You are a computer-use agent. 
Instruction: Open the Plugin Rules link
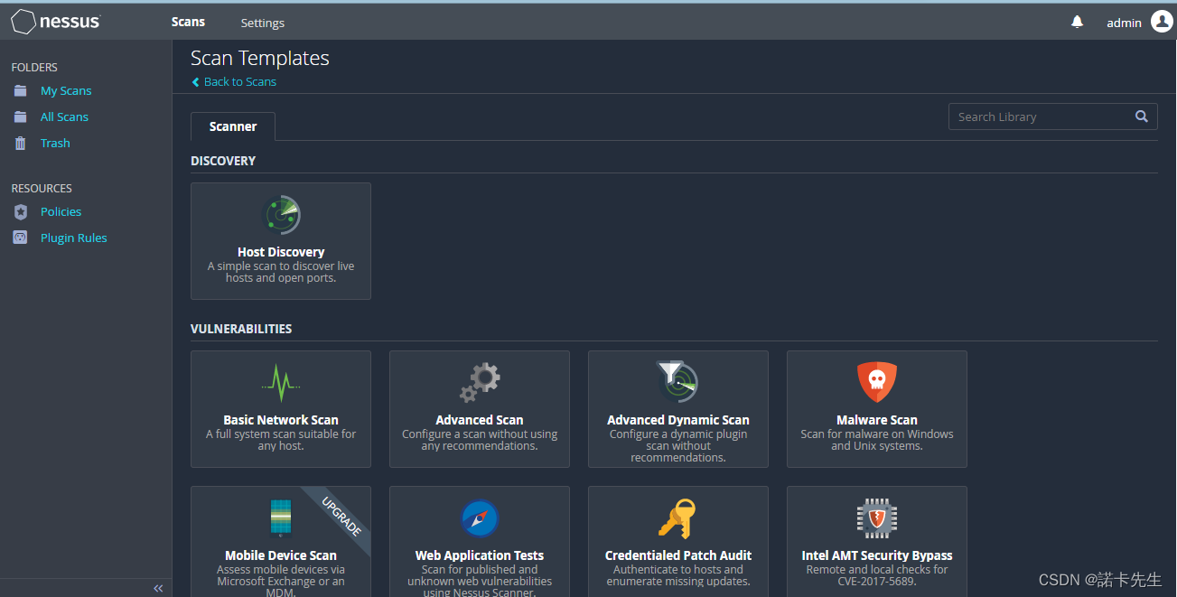(x=73, y=238)
